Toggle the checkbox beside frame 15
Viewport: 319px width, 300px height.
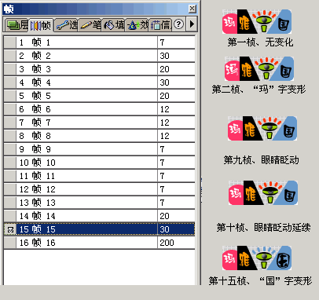pos(10,229)
